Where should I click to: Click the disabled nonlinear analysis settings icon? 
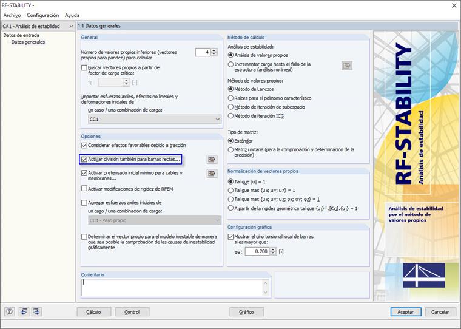coord(347,66)
